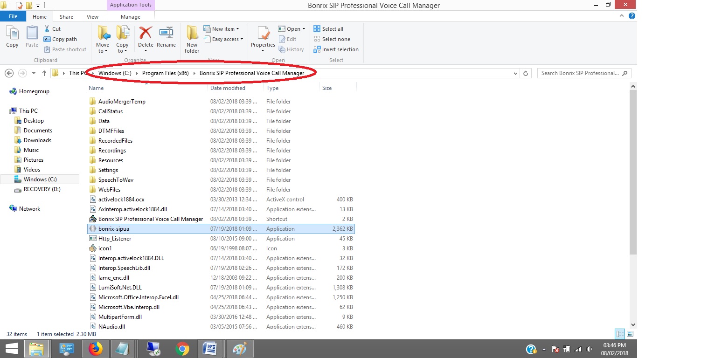Click Invert selection in ribbon
This screenshot has width=701, height=358.
tap(336, 49)
